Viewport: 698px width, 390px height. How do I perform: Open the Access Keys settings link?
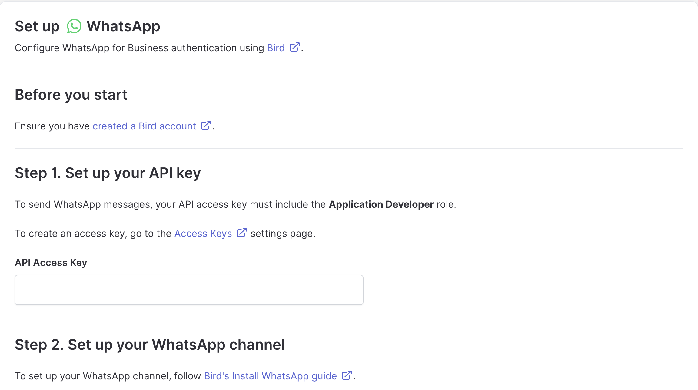pyautogui.click(x=203, y=234)
